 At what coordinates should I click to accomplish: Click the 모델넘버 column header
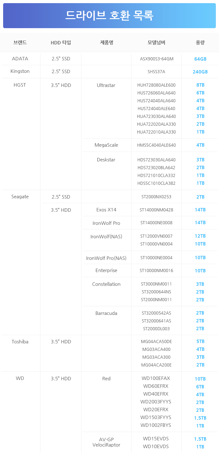156,43
